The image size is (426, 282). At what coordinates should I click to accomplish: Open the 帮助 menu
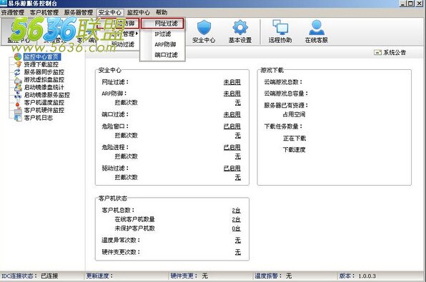[x=162, y=12]
